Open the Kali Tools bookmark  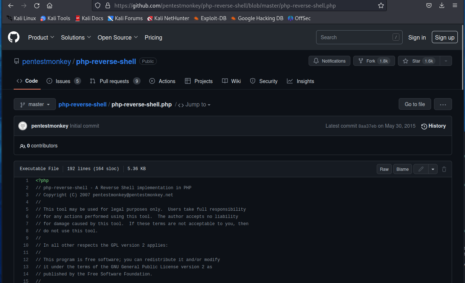point(55,18)
